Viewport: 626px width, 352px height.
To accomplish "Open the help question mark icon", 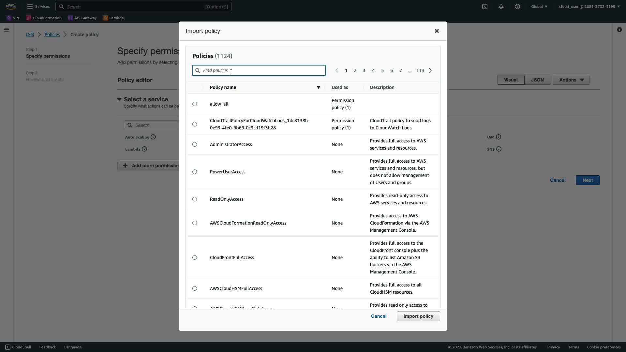I will pos(517,7).
